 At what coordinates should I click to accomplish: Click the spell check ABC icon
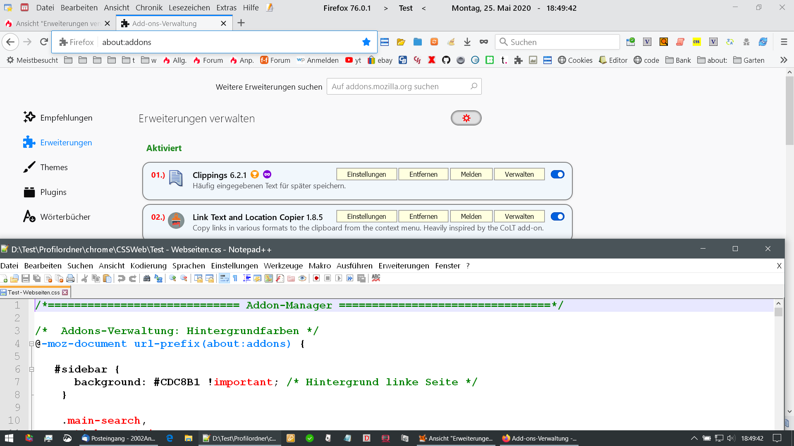coord(375,278)
